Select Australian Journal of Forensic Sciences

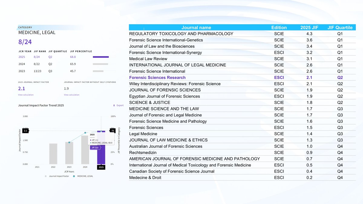(243, 146)
